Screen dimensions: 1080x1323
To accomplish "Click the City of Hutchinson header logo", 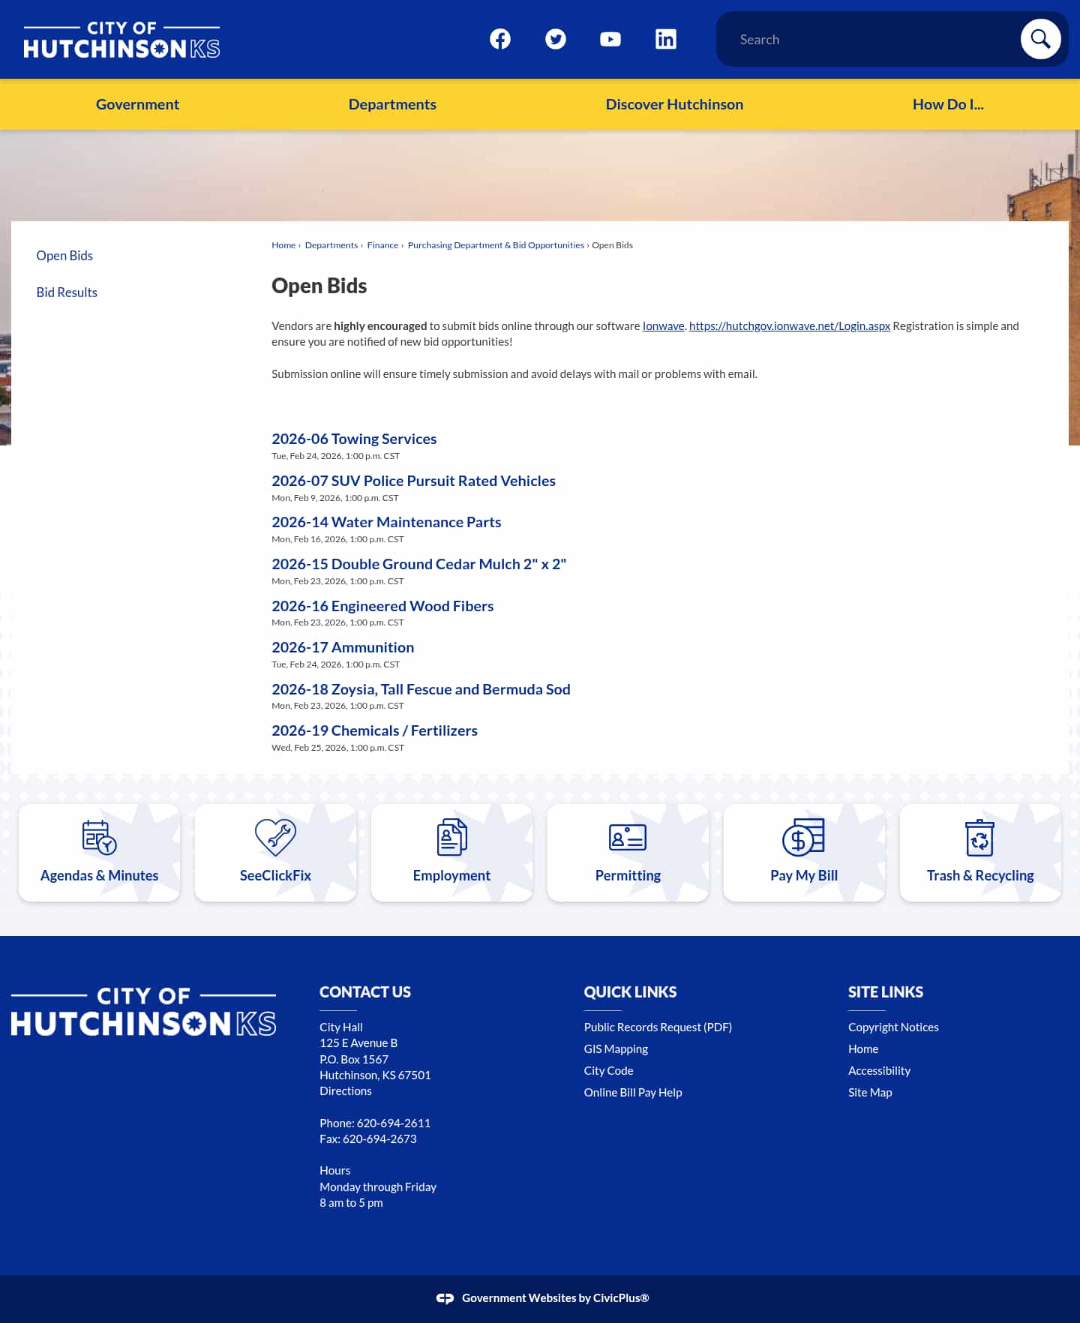I will click(121, 40).
